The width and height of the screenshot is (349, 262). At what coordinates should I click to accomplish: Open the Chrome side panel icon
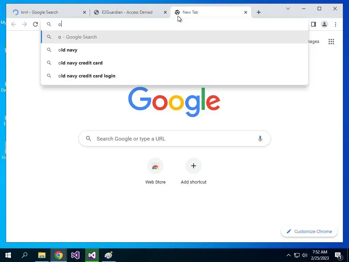point(314,24)
